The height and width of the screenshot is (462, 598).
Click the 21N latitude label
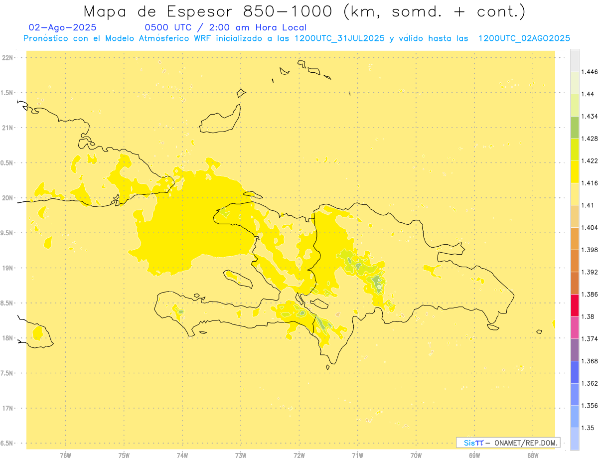(x=8, y=128)
